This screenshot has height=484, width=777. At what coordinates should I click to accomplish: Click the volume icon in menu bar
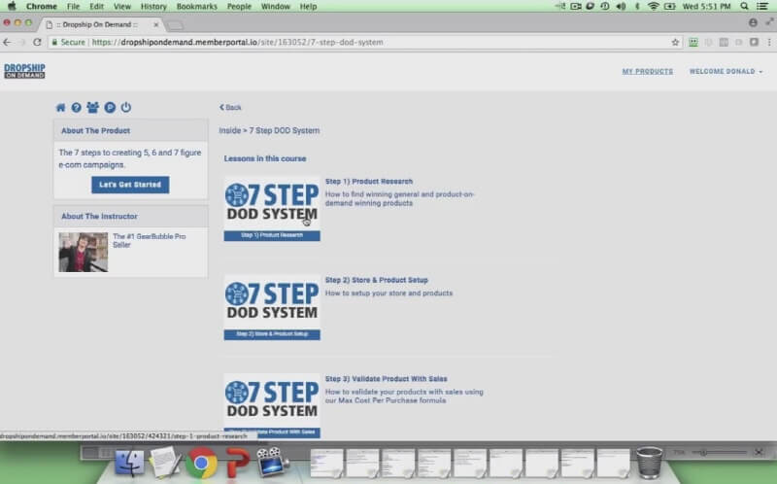click(621, 7)
